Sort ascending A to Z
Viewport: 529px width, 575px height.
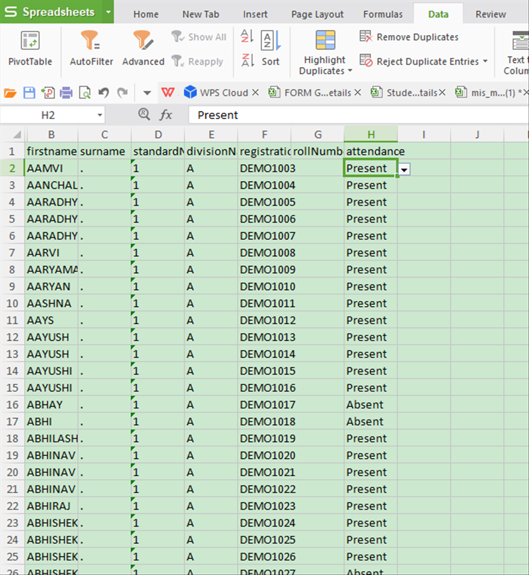247,36
